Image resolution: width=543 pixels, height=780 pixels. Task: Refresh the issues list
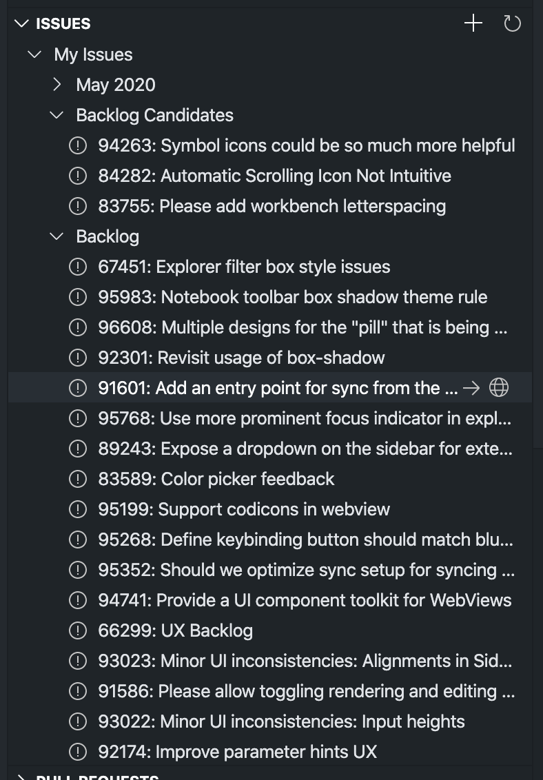click(x=512, y=23)
